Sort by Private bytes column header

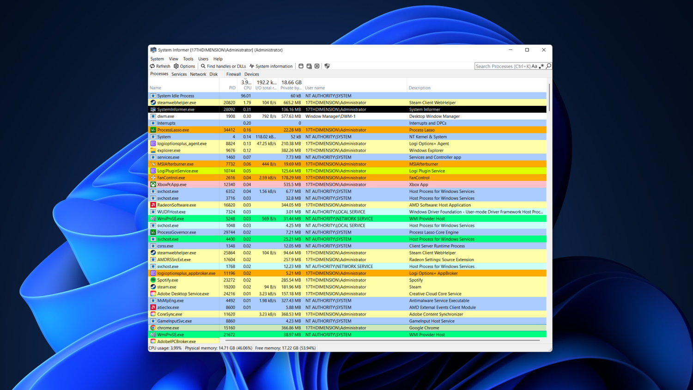coord(291,85)
